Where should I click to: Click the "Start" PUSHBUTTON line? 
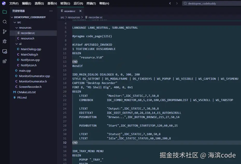coord(129,126)
